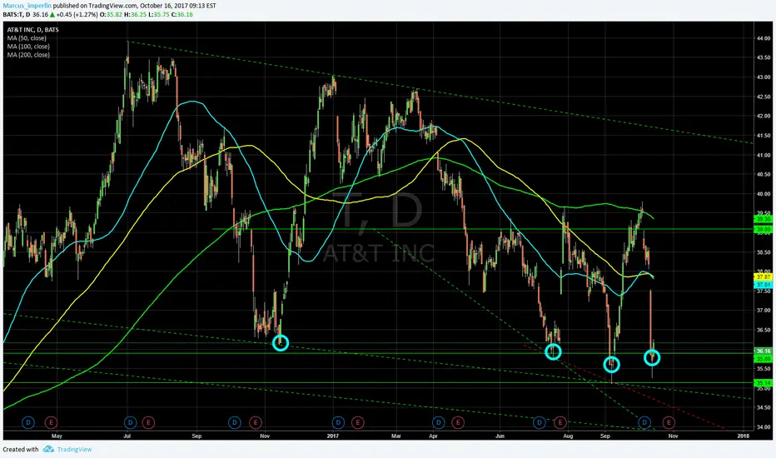This screenshot has height=458, width=776.
Task: Click the dividend D marker above Jul label
Action: pyautogui.click(x=130, y=422)
